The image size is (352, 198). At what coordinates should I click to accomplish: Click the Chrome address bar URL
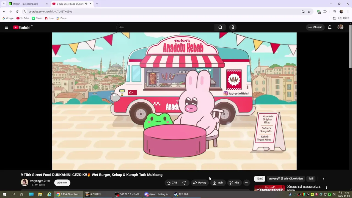point(50,12)
